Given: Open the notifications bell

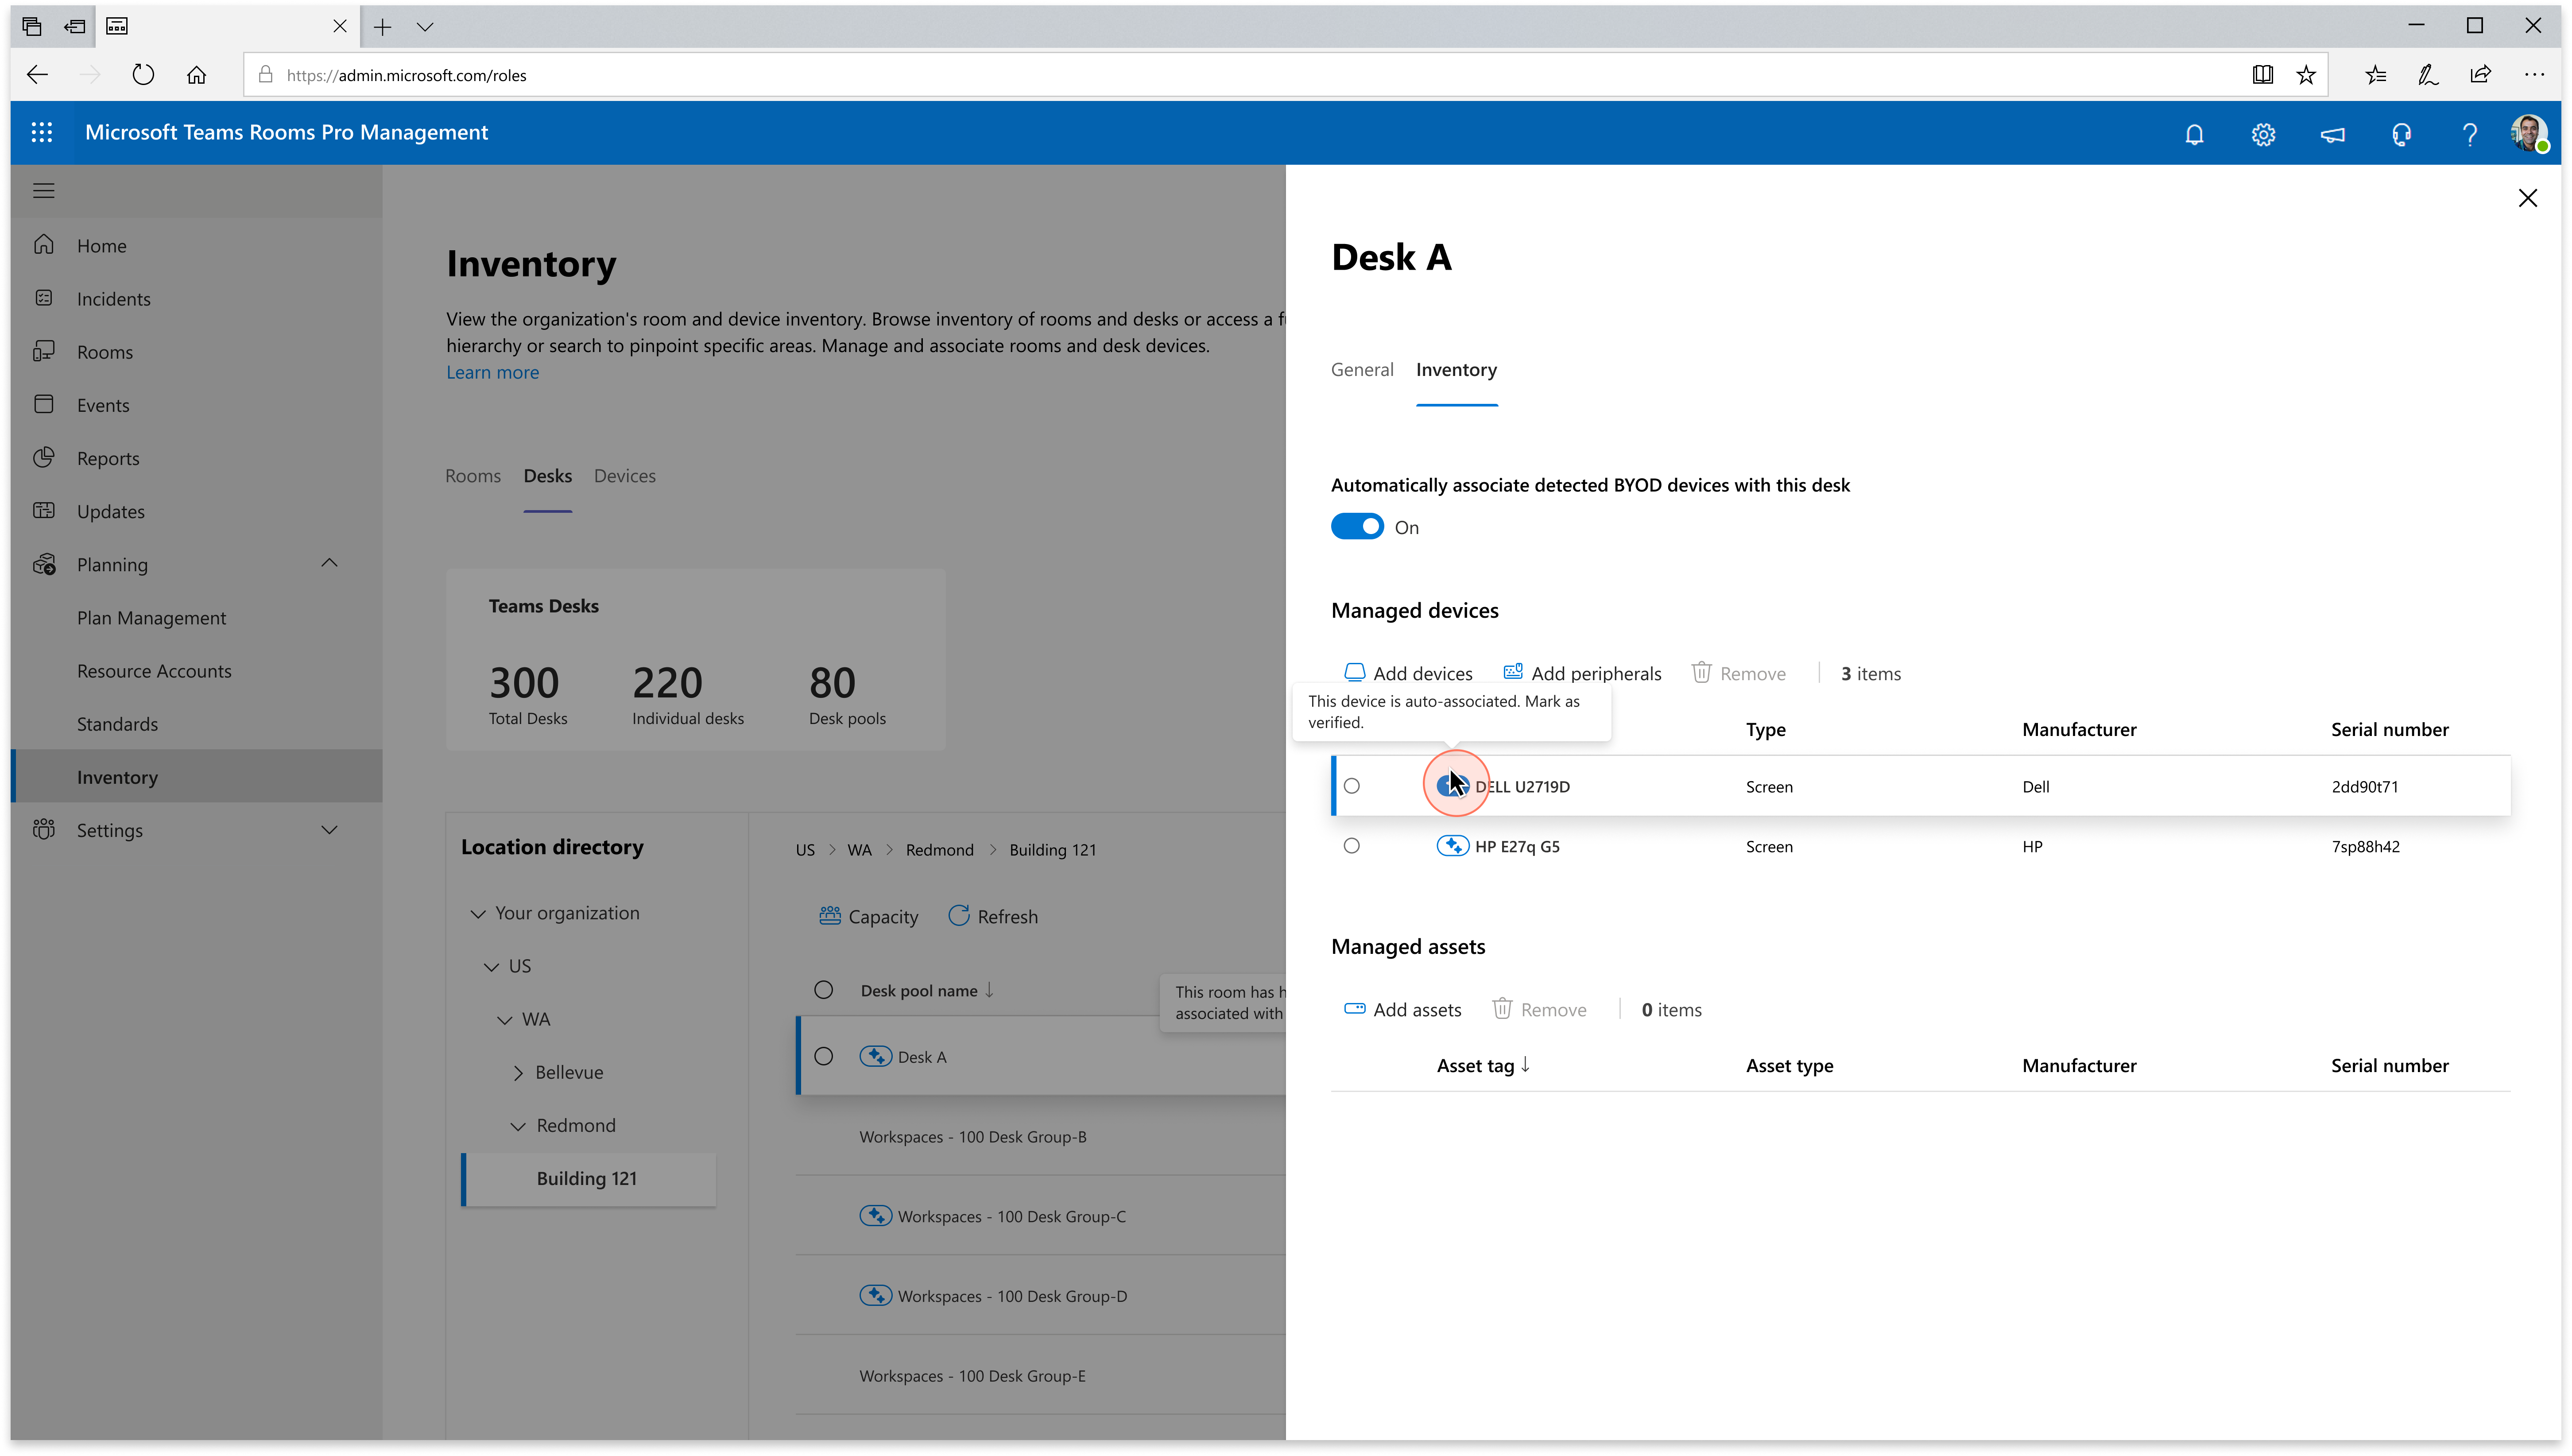Looking at the screenshot, I should (2194, 134).
